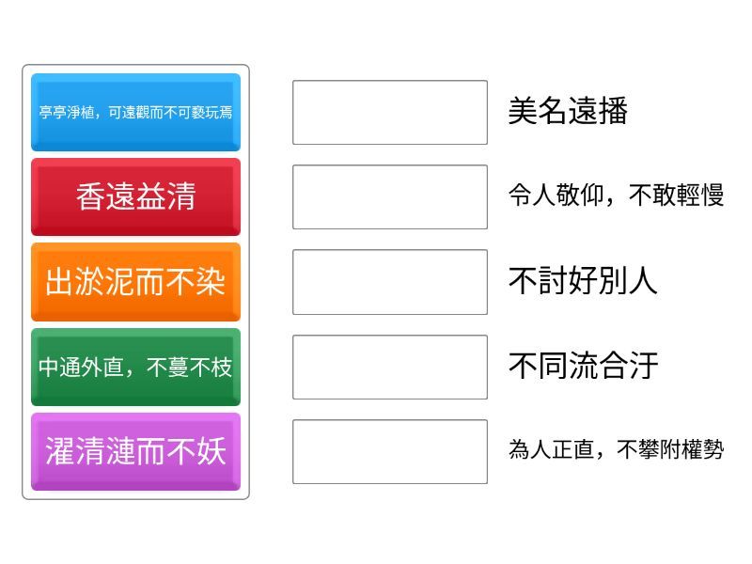Click the bottom answer slot in the column
752x564 pixels.
point(389,451)
